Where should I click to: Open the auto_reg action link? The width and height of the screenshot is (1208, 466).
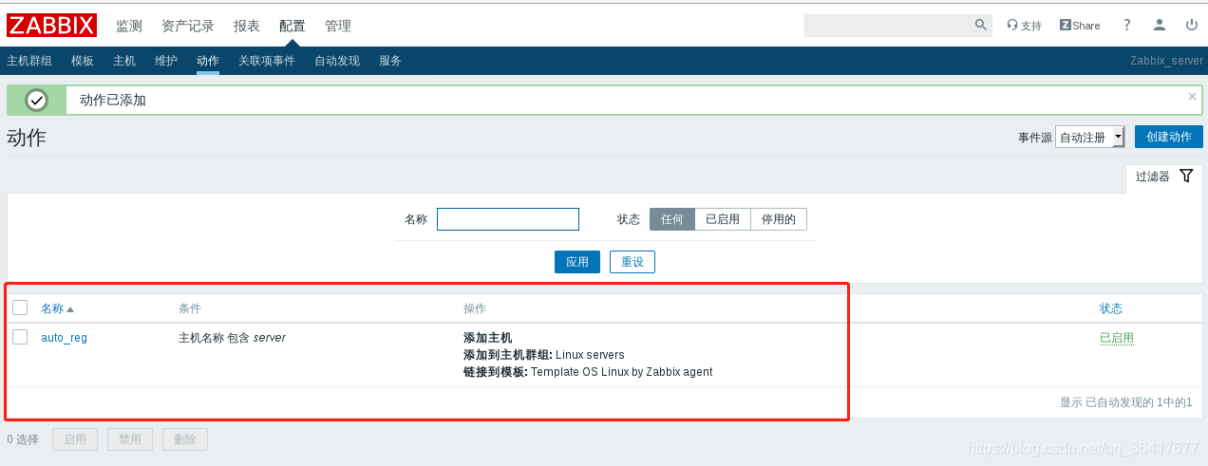(64, 338)
